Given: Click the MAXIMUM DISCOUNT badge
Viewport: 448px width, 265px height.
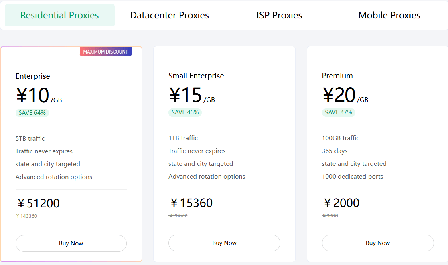Looking at the screenshot, I should 105,52.
